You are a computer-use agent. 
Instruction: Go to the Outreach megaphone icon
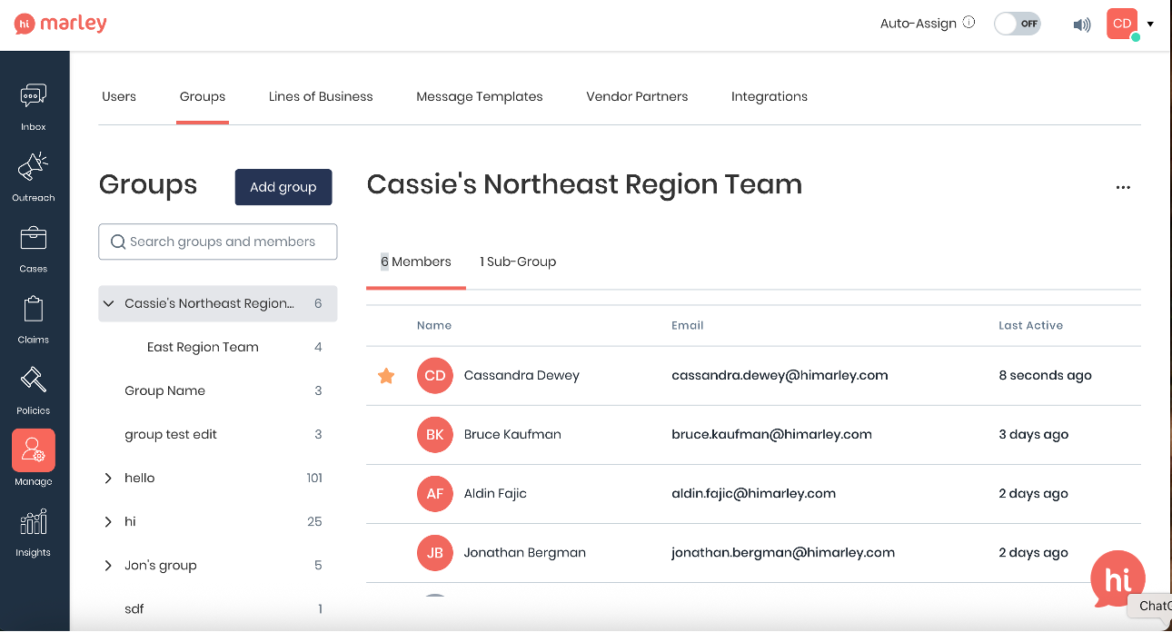point(34,167)
